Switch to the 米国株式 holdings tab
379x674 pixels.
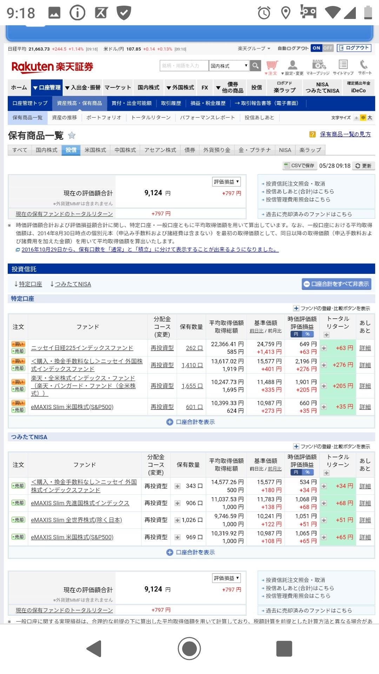95,150
